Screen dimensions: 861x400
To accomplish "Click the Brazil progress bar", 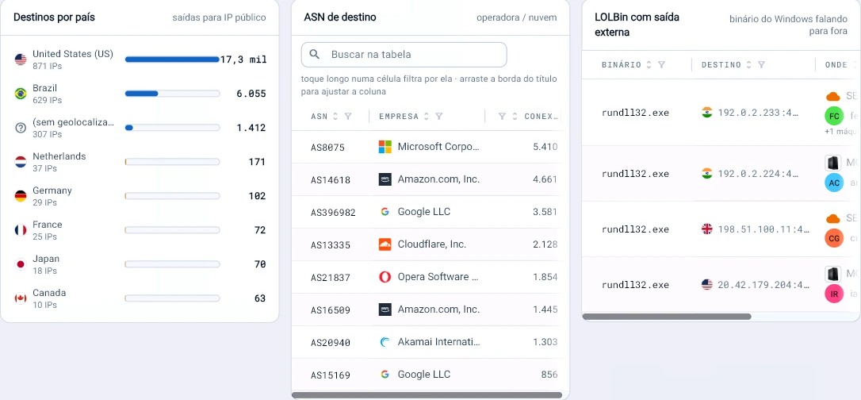I will point(172,94).
